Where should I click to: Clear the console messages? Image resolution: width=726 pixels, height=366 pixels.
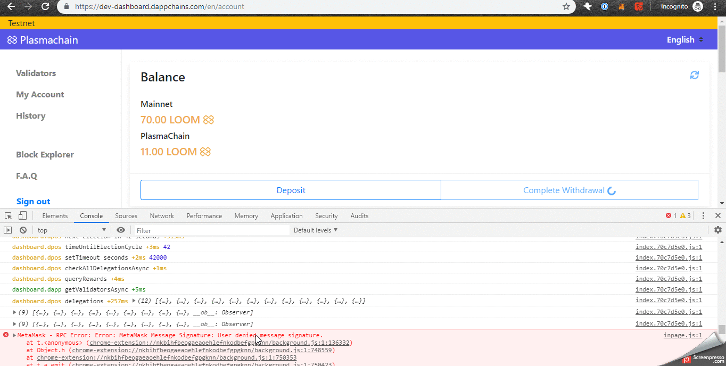(x=22, y=230)
